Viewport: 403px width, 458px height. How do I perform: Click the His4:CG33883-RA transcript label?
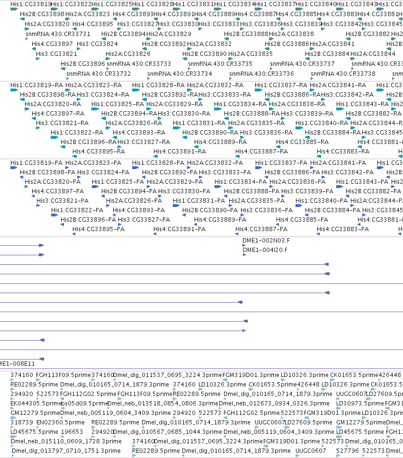point(343,151)
